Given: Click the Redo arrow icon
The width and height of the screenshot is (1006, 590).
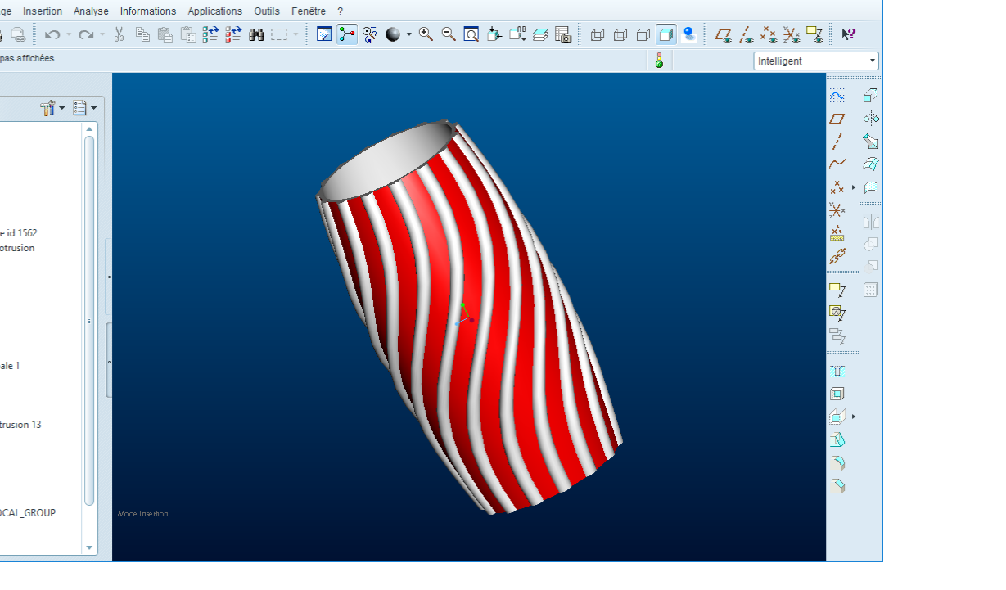Looking at the screenshot, I should [x=86, y=34].
